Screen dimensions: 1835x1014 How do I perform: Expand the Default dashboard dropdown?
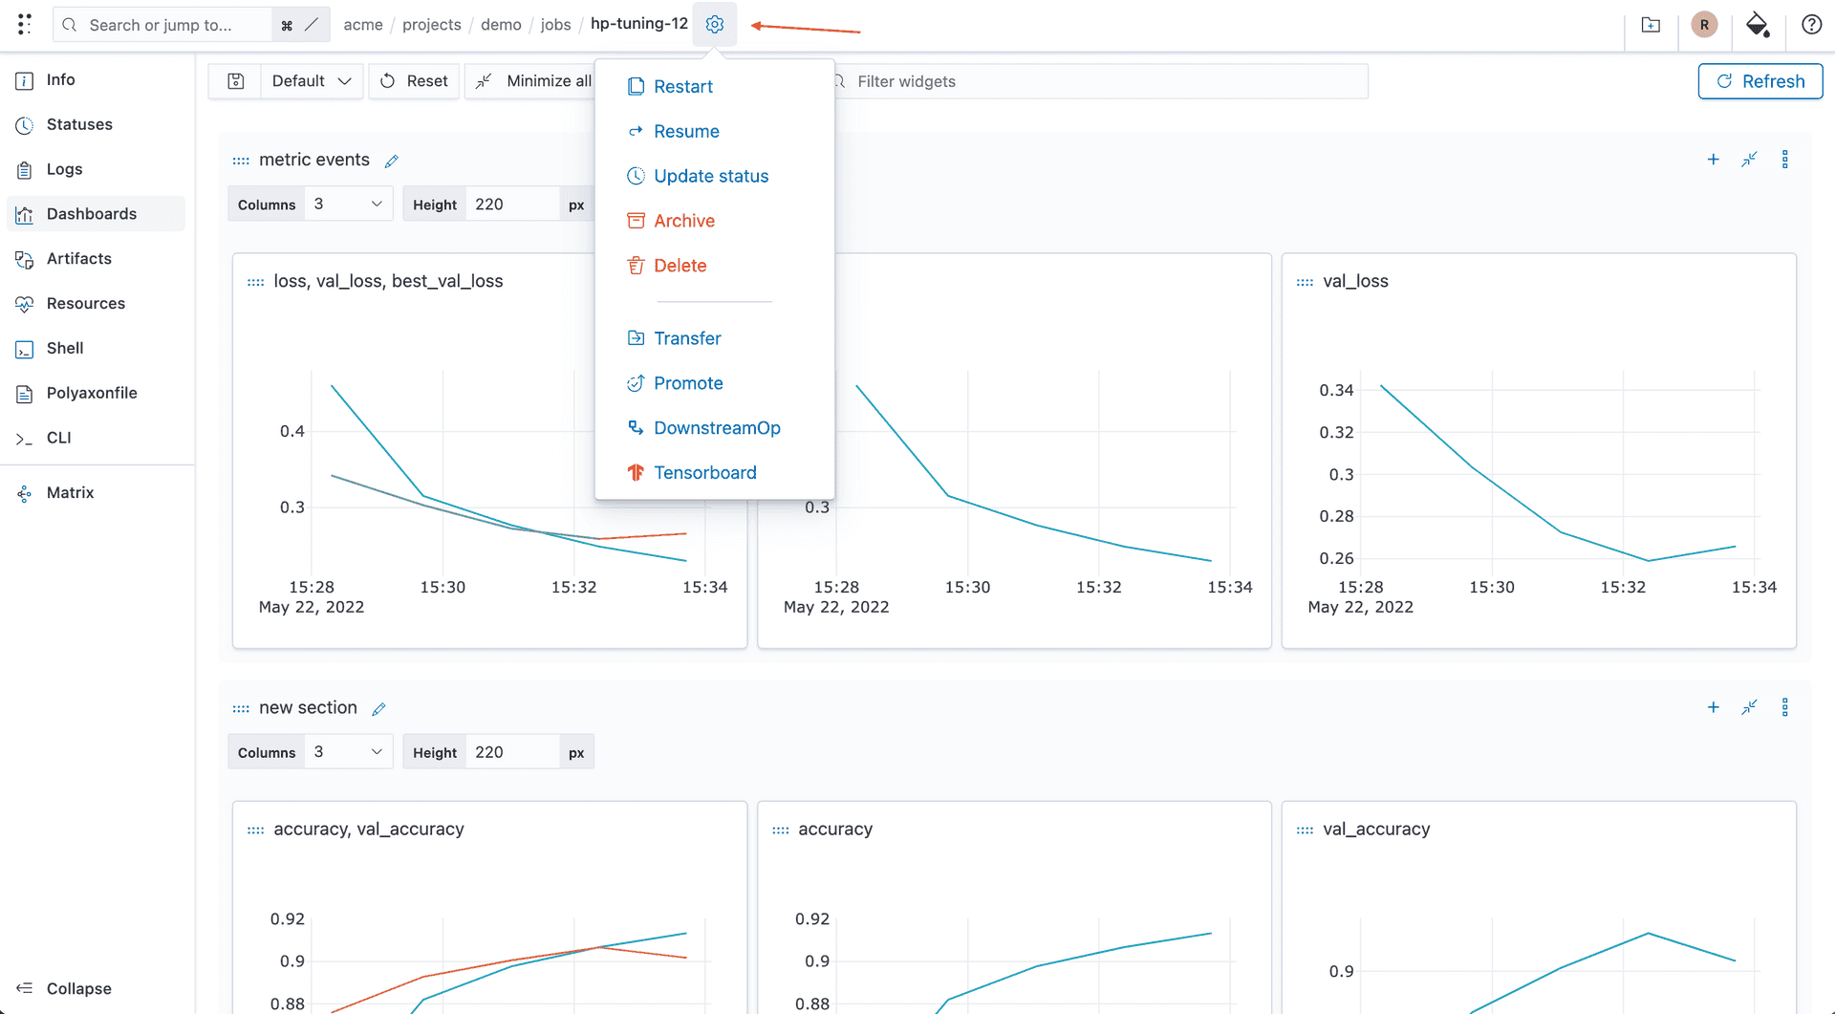(312, 81)
